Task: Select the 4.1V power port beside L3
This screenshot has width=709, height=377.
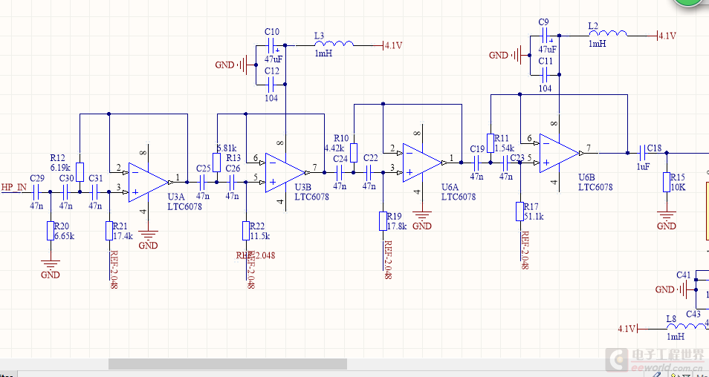Action: click(x=392, y=45)
